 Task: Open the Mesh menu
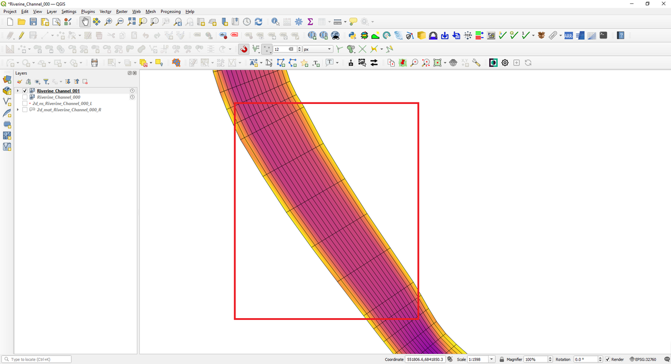coord(150,11)
